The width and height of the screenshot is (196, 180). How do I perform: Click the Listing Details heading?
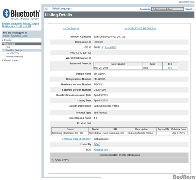(x=58, y=15)
